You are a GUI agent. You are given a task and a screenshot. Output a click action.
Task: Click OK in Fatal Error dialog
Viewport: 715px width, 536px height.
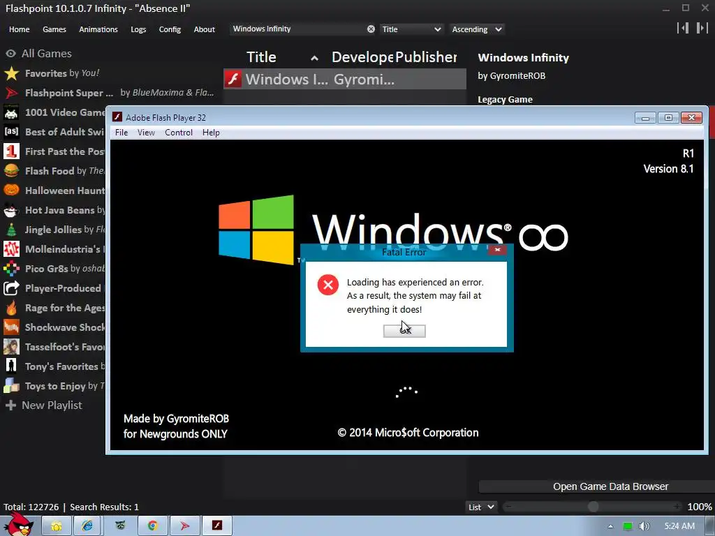404,331
